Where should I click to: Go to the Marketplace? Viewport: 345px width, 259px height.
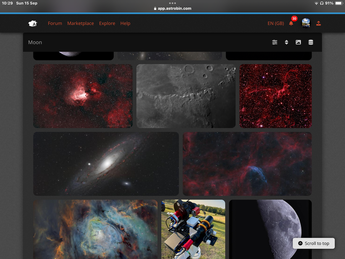pyautogui.click(x=81, y=23)
